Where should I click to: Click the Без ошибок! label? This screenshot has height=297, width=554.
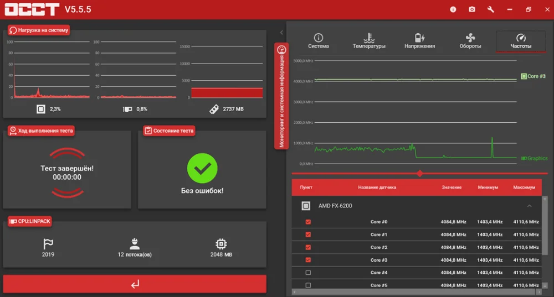pyautogui.click(x=202, y=191)
